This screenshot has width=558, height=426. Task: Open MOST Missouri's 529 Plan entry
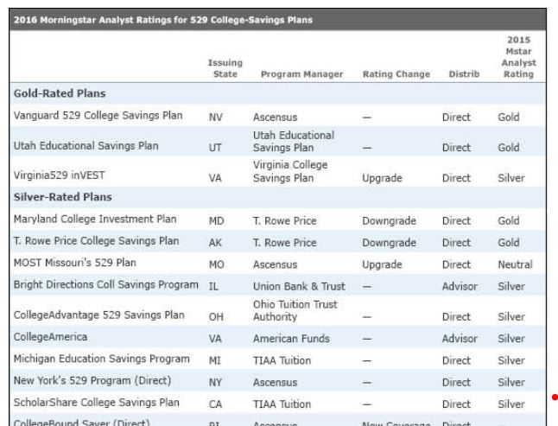click(75, 263)
